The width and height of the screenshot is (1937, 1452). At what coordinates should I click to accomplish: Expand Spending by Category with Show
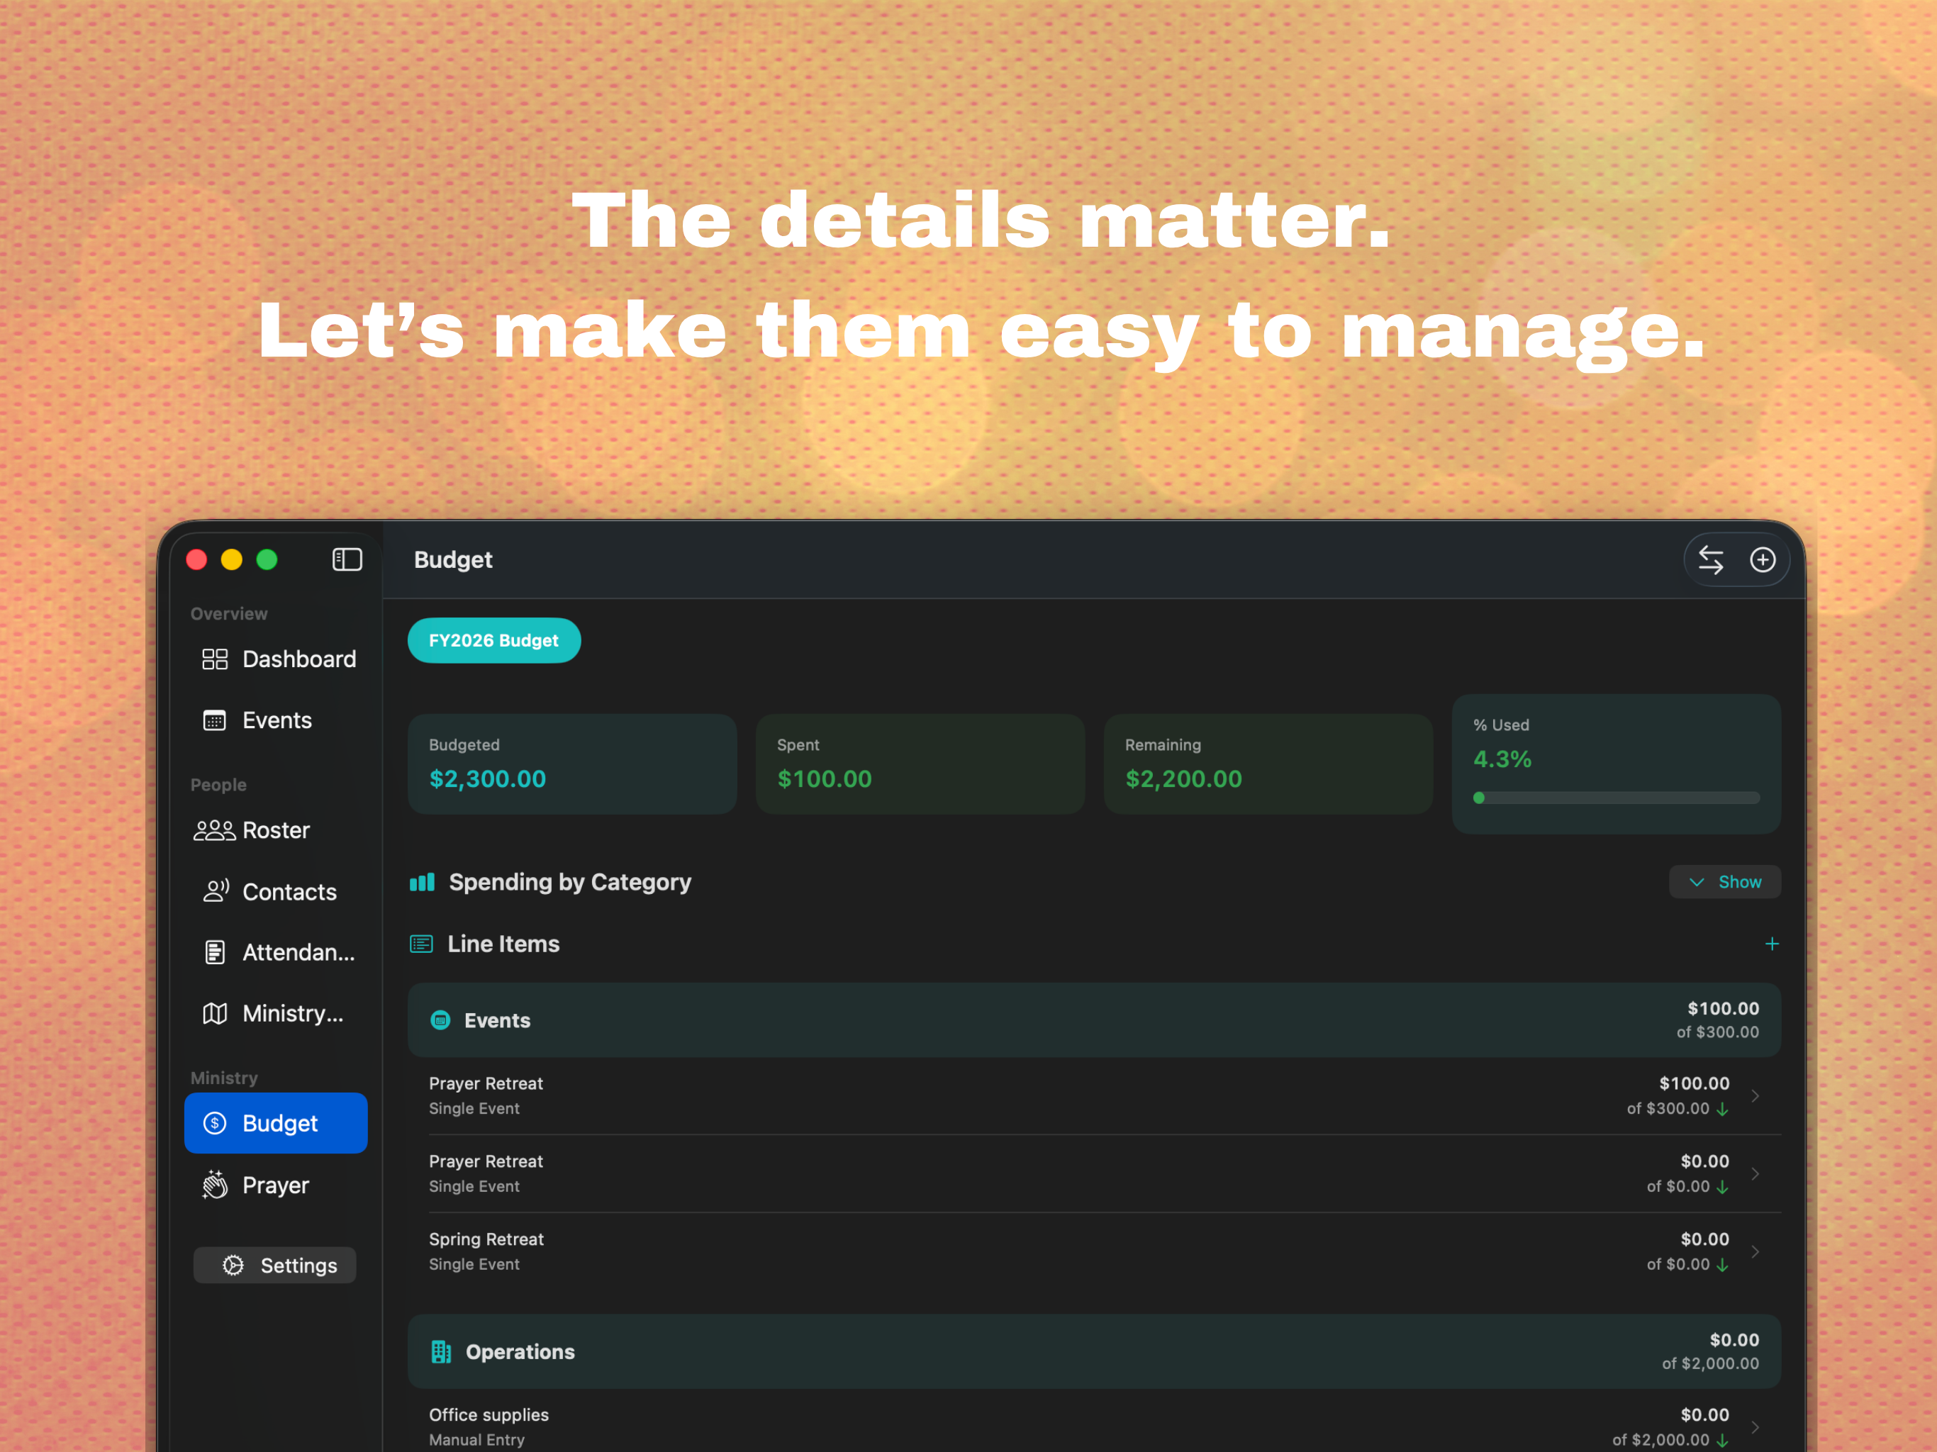click(x=1724, y=882)
